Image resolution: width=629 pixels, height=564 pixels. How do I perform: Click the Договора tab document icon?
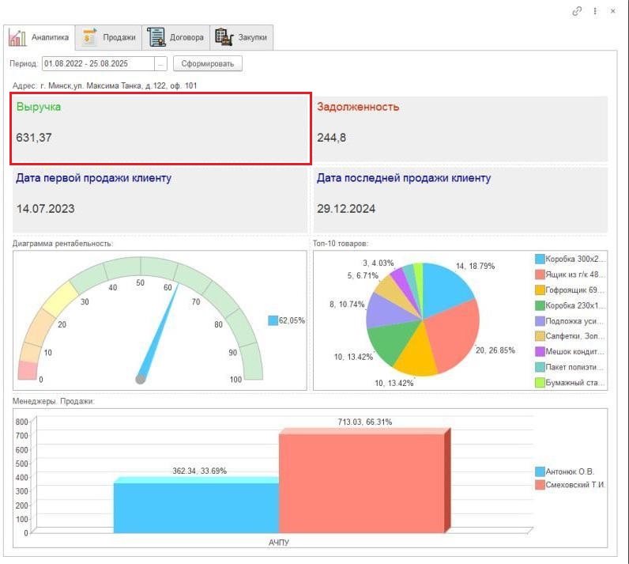point(156,37)
